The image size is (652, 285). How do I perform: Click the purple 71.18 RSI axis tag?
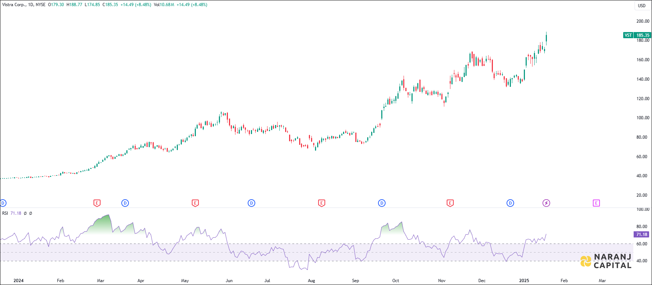coord(642,235)
